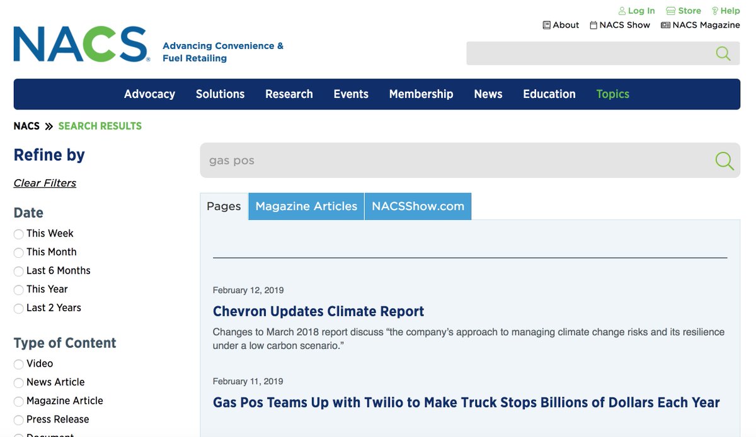Select the Last 2 Years filter
Viewport: 756px width, 437px height.
pyautogui.click(x=18, y=309)
